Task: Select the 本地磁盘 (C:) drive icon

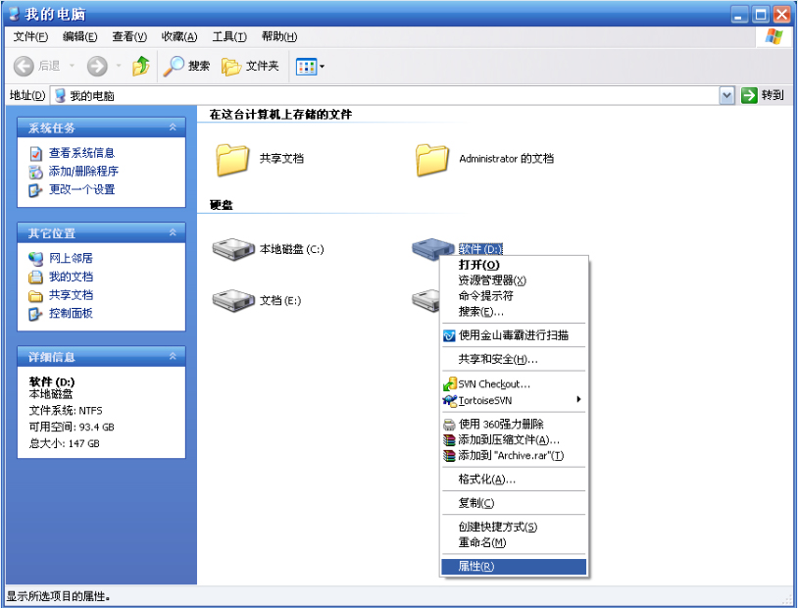Action: (x=233, y=249)
